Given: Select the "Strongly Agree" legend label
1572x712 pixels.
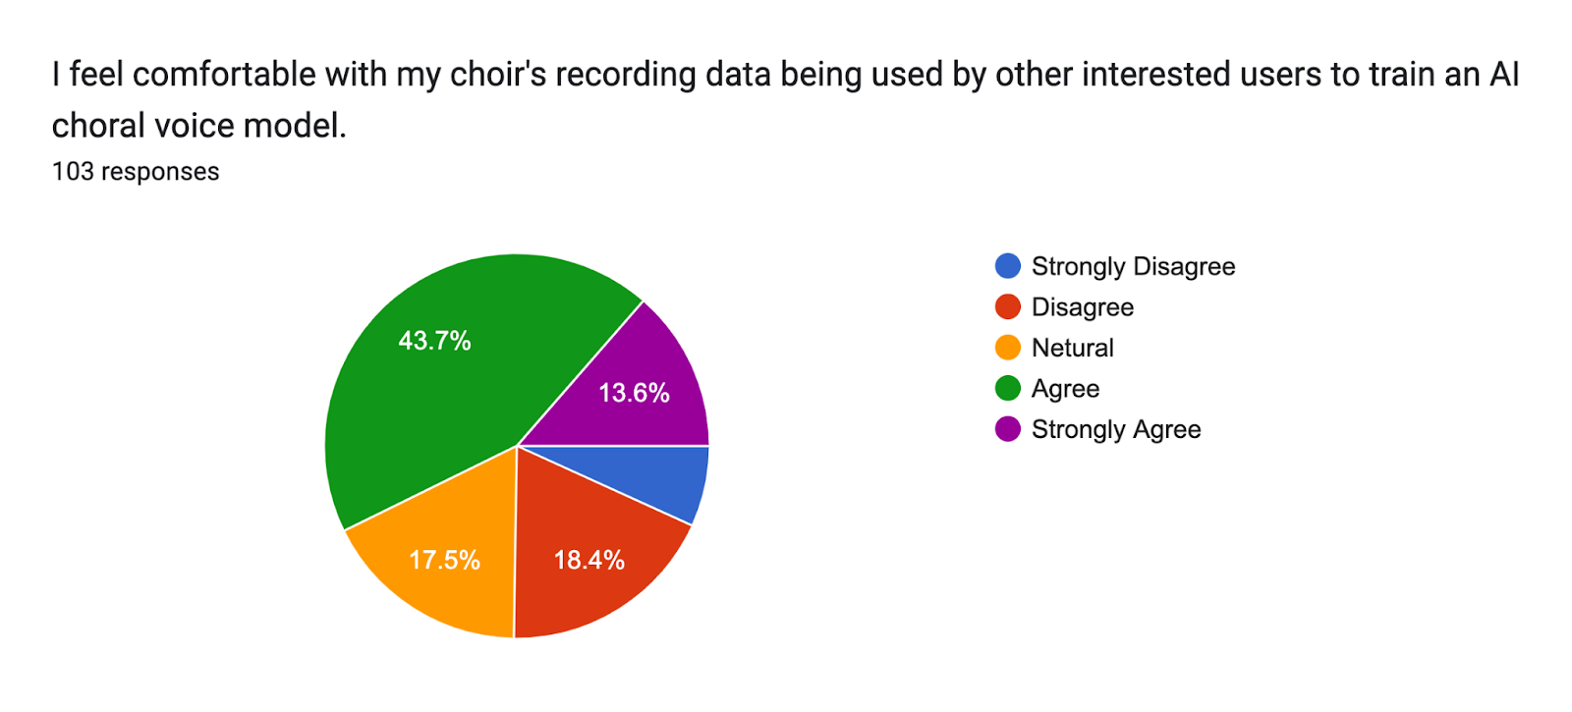Looking at the screenshot, I should pos(1116,429).
